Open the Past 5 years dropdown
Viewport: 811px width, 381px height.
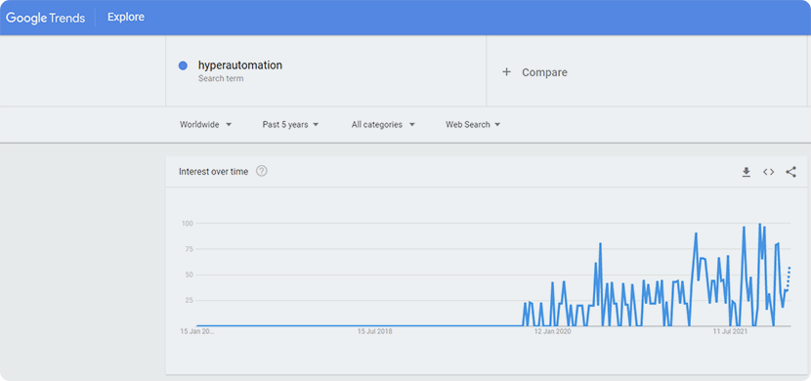tap(290, 125)
